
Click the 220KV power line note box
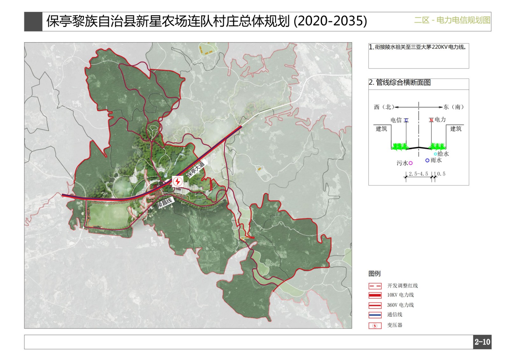point(418,56)
